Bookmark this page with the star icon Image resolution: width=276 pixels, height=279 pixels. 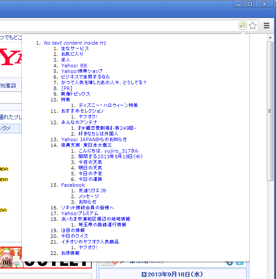[x=252, y=26]
